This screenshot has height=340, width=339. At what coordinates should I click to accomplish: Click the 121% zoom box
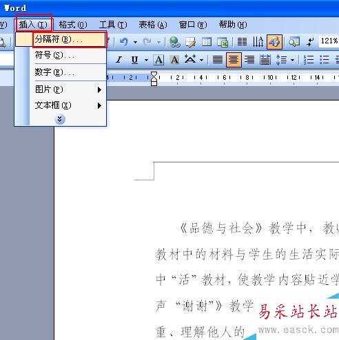[329, 41]
